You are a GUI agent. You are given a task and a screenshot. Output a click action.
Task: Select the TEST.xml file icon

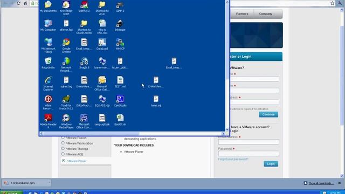coord(120,82)
